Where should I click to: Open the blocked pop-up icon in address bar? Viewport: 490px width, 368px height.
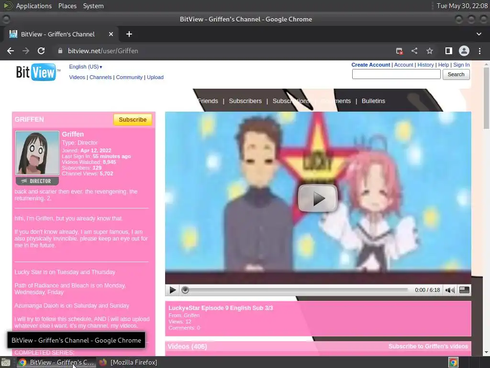coord(399,51)
